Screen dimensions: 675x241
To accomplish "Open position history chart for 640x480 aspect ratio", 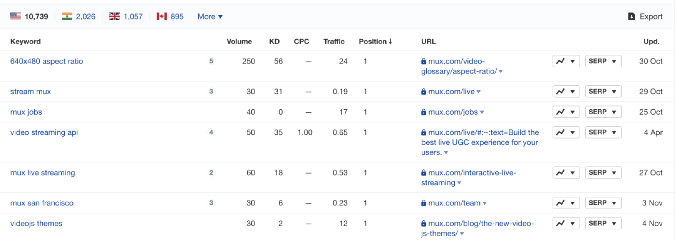I will (x=565, y=61).
